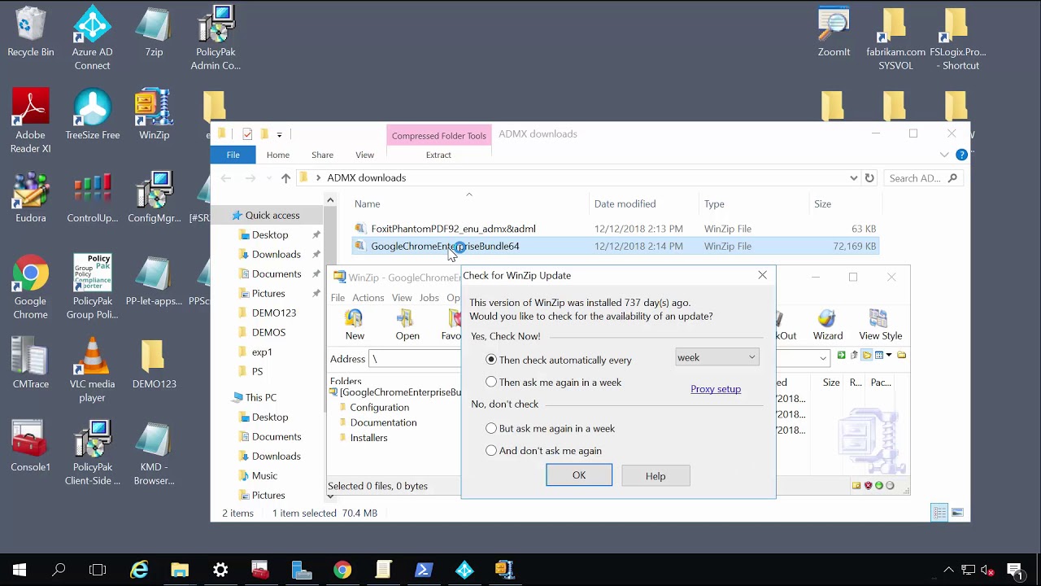The height and width of the screenshot is (586, 1041).
Task: Select the ConfigMgr desktop icon
Action: [x=154, y=197]
